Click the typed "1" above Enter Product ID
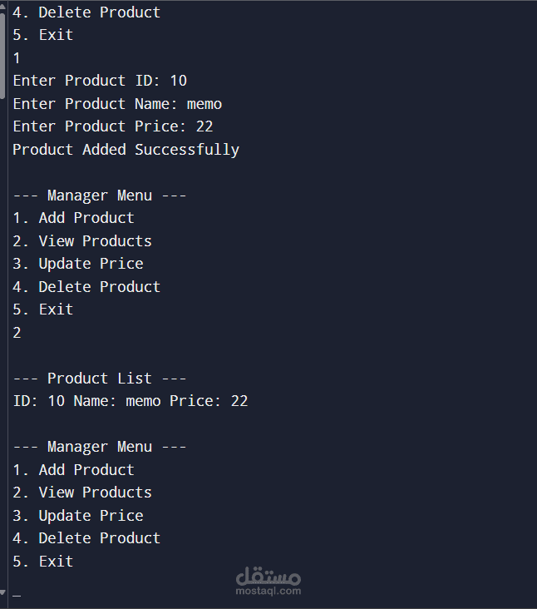The height and width of the screenshot is (609, 537). 17,58
